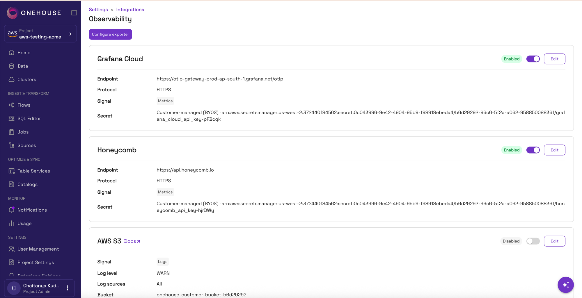The height and width of the screenshot is (298, 582).
Task: Click the Table Services icon
Action: tap(12, 171)
